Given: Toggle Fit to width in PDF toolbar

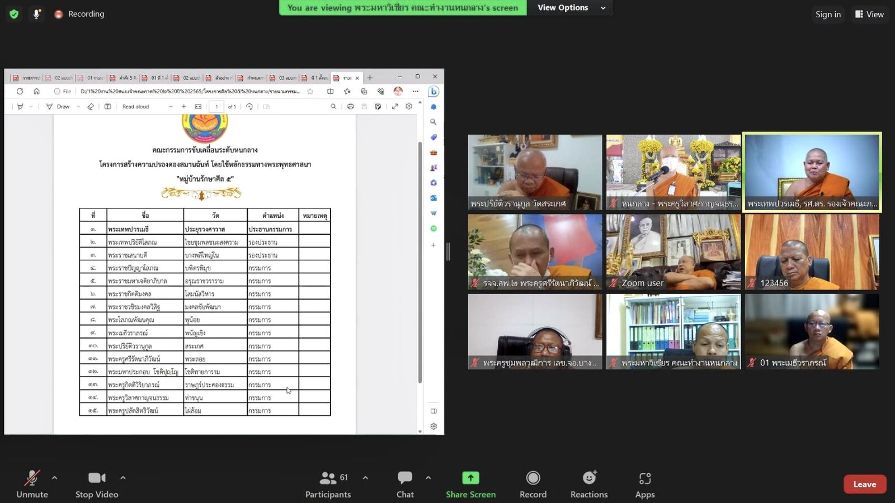Looking at the screenshot, I should pos(198,106).
